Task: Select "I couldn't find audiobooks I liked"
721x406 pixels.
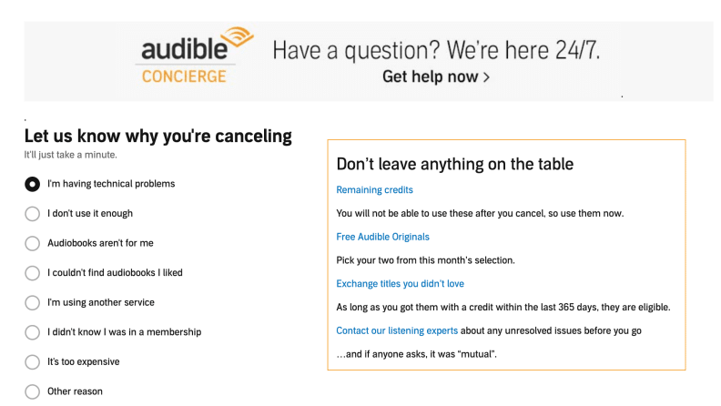Action: coord(32,273)
